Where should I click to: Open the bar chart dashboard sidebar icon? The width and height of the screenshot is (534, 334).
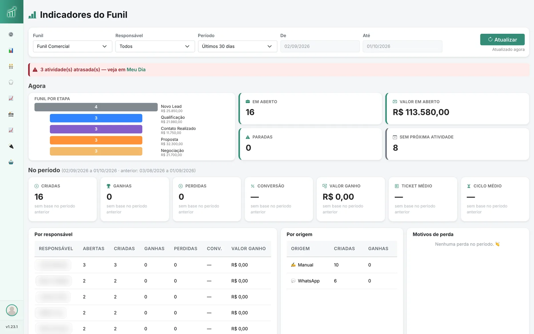(11, 50)
